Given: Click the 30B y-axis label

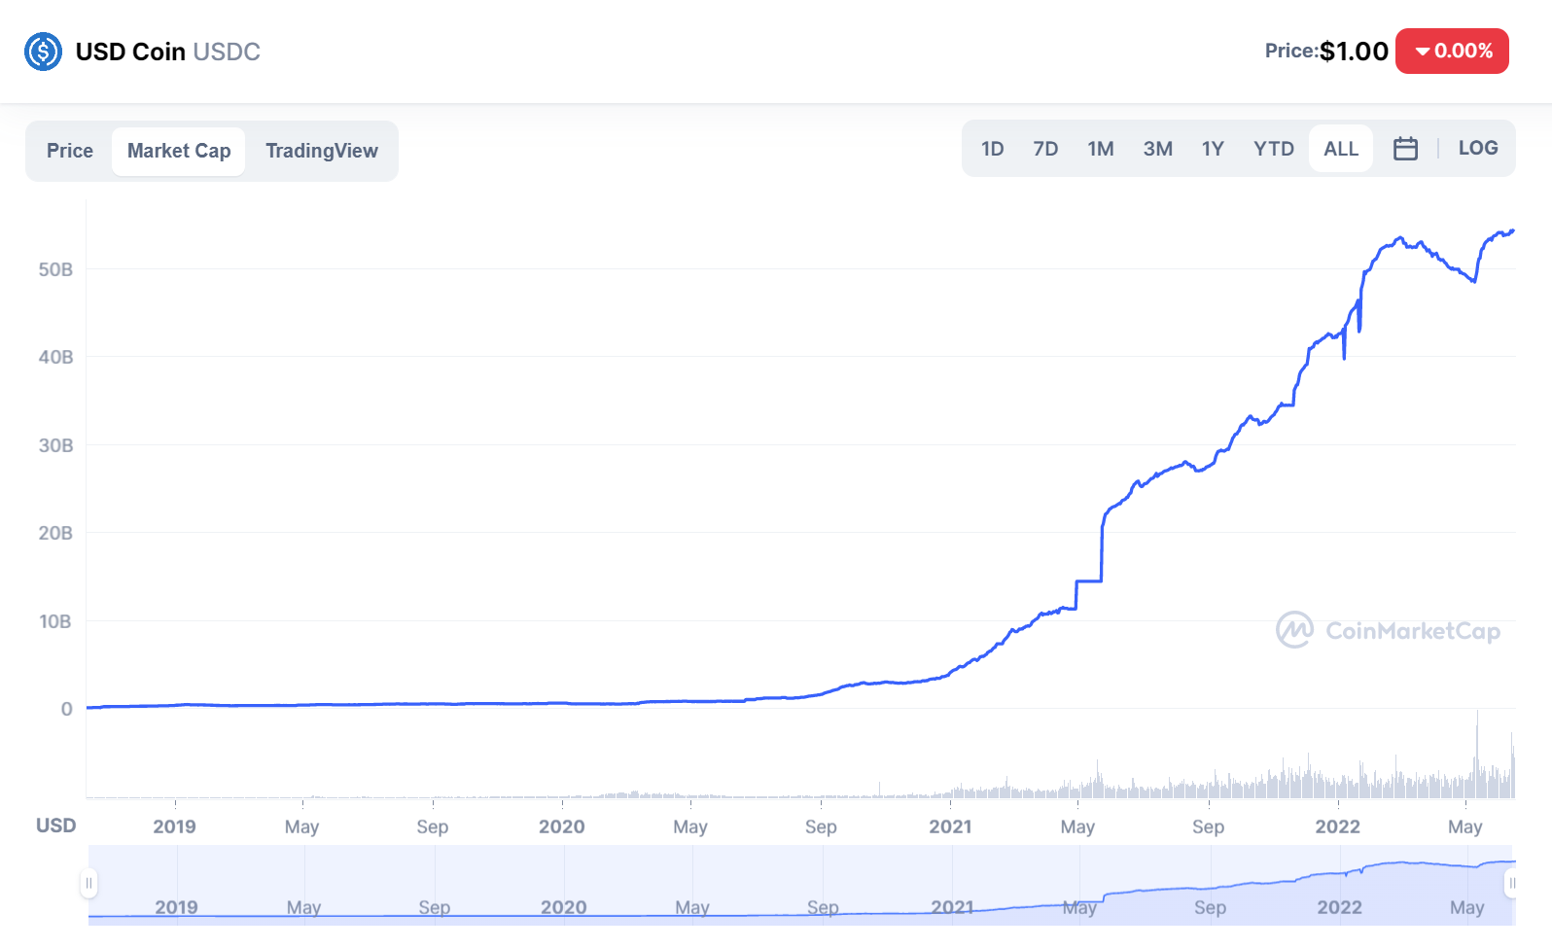Looking at the screenshot, I should (55, 445).
